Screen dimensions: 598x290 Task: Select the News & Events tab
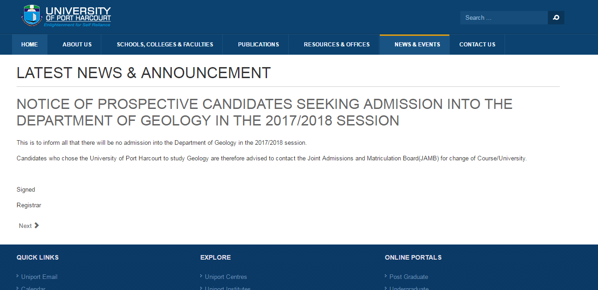tap(417, 45)
